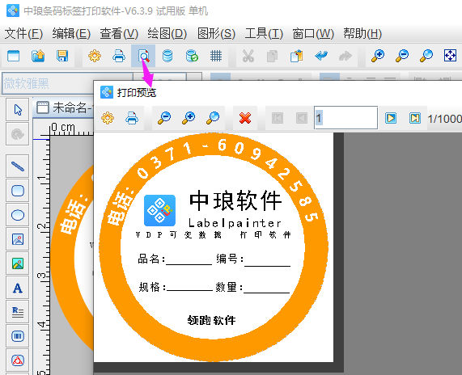Open the 窗口(W) menu

click(x=313, y=34)
